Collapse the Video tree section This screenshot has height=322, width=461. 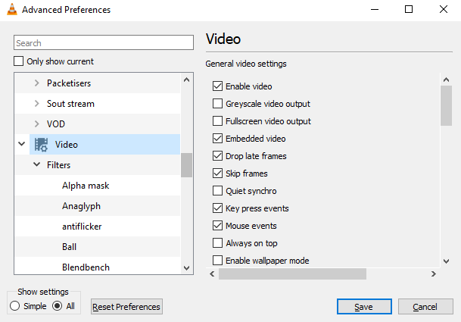[x=21, y=144]
